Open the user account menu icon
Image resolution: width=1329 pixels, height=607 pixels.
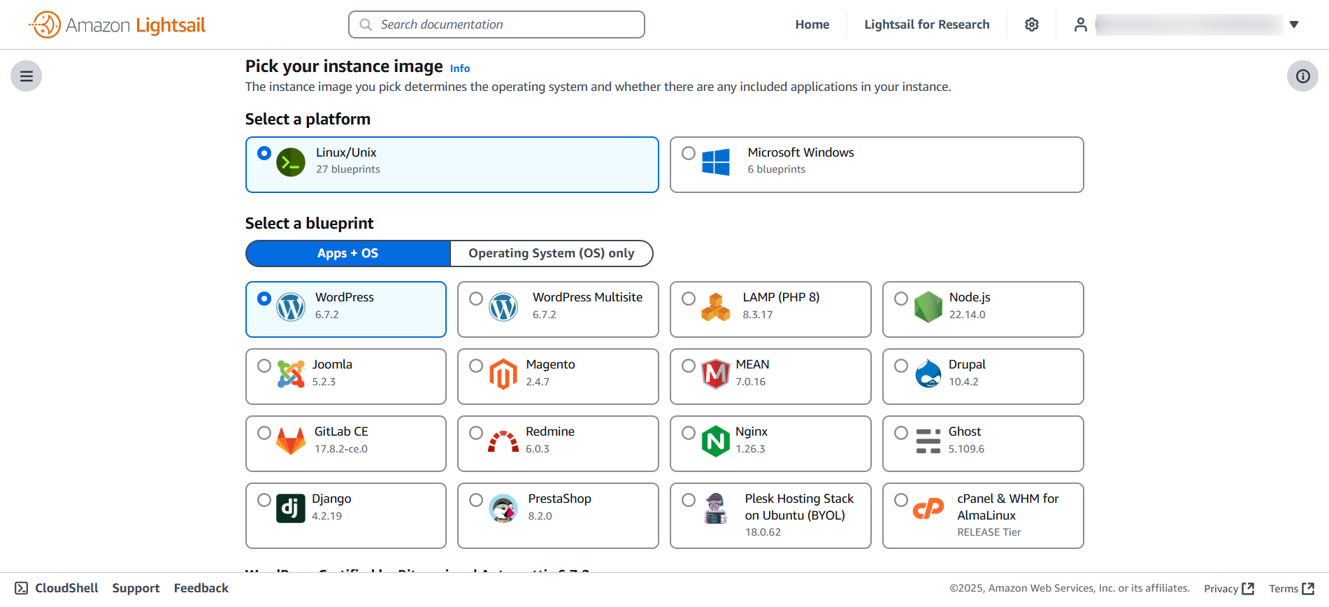coord(1080,24)
